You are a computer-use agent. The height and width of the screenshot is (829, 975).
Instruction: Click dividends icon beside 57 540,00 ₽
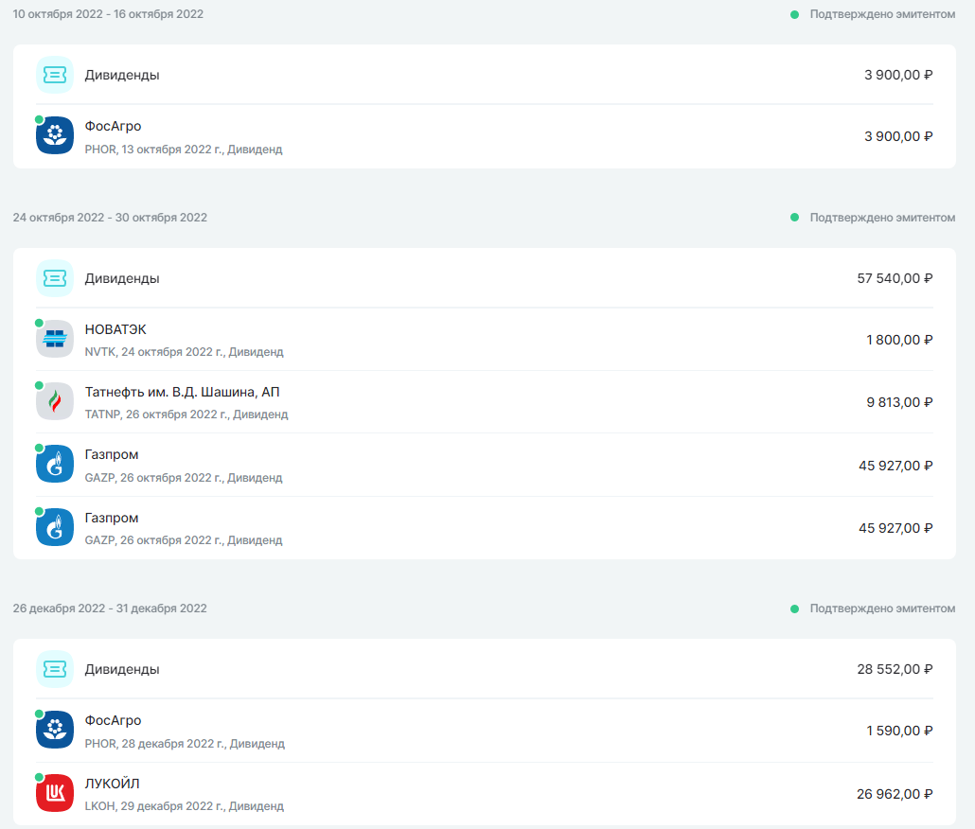point(55,278)
